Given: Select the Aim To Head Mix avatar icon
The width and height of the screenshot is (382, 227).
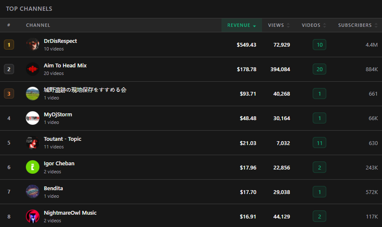Looking at the screenshot, I should click(x=32, y=69).
